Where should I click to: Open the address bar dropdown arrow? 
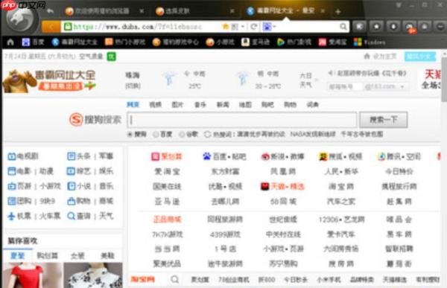point(243,27)
